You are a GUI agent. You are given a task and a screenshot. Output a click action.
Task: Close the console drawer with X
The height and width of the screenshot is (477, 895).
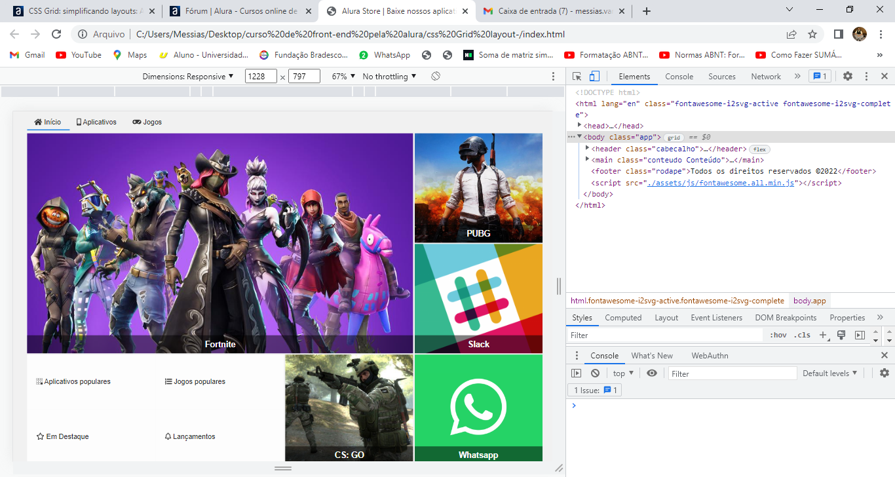coord(884,356)
